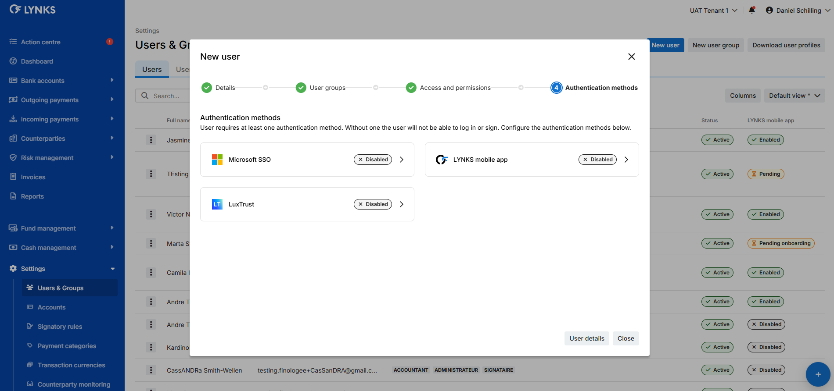Click the User groups step
The image size is (834, 391).
[320, 88]
